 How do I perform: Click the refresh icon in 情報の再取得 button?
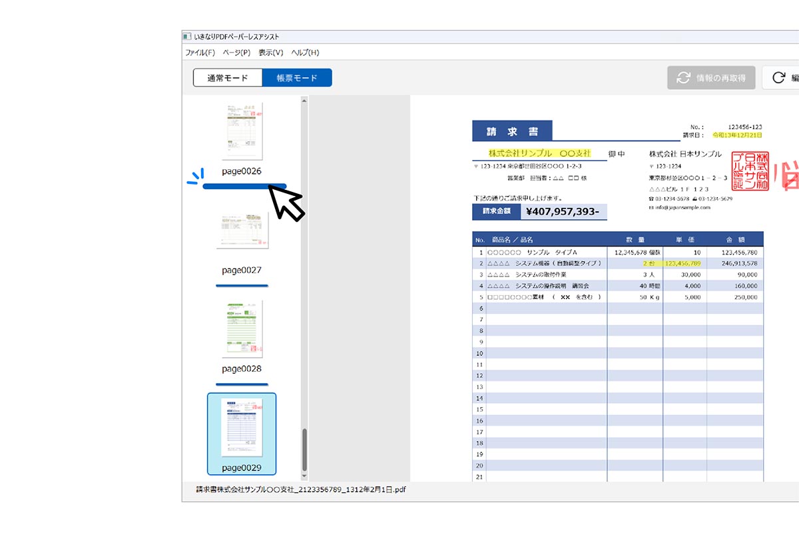[x=684, y=78]
